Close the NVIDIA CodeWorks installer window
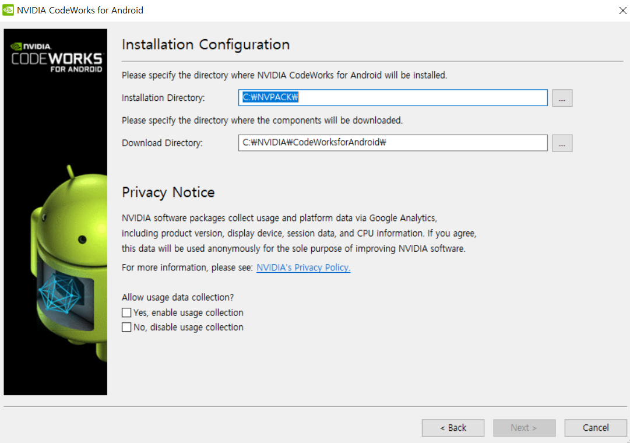This screenshot has height=443, width=630. click(623, 10)
